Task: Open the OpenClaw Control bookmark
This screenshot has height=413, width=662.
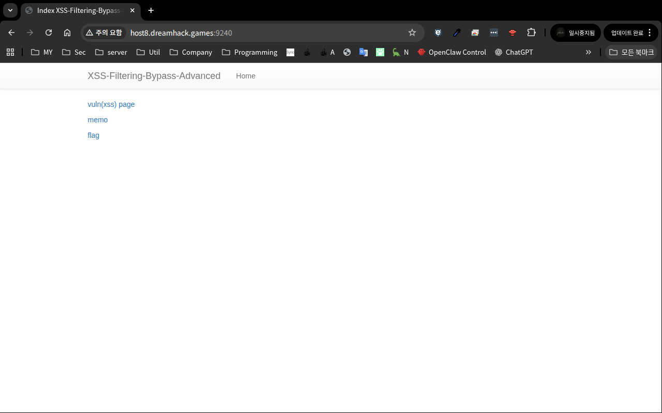Action: (x=452, y=52)
